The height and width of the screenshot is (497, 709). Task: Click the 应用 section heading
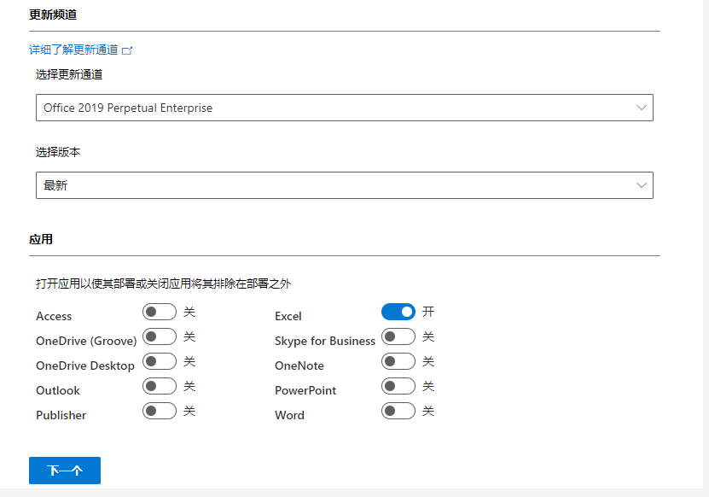click(x=41, y=239)
